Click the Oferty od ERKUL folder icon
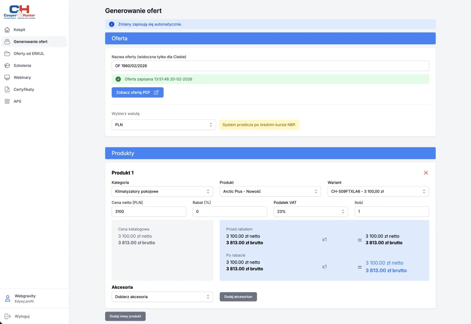The width and height of the screenshot is (471, 324). click(x=7, y=54)
